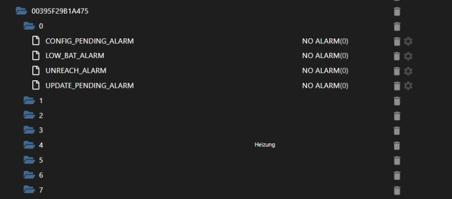The width and height of the screenshot is (452, 199).
Task: Delete the UNREACH_ALARM entry via trash icon
Action: [397, 71]
